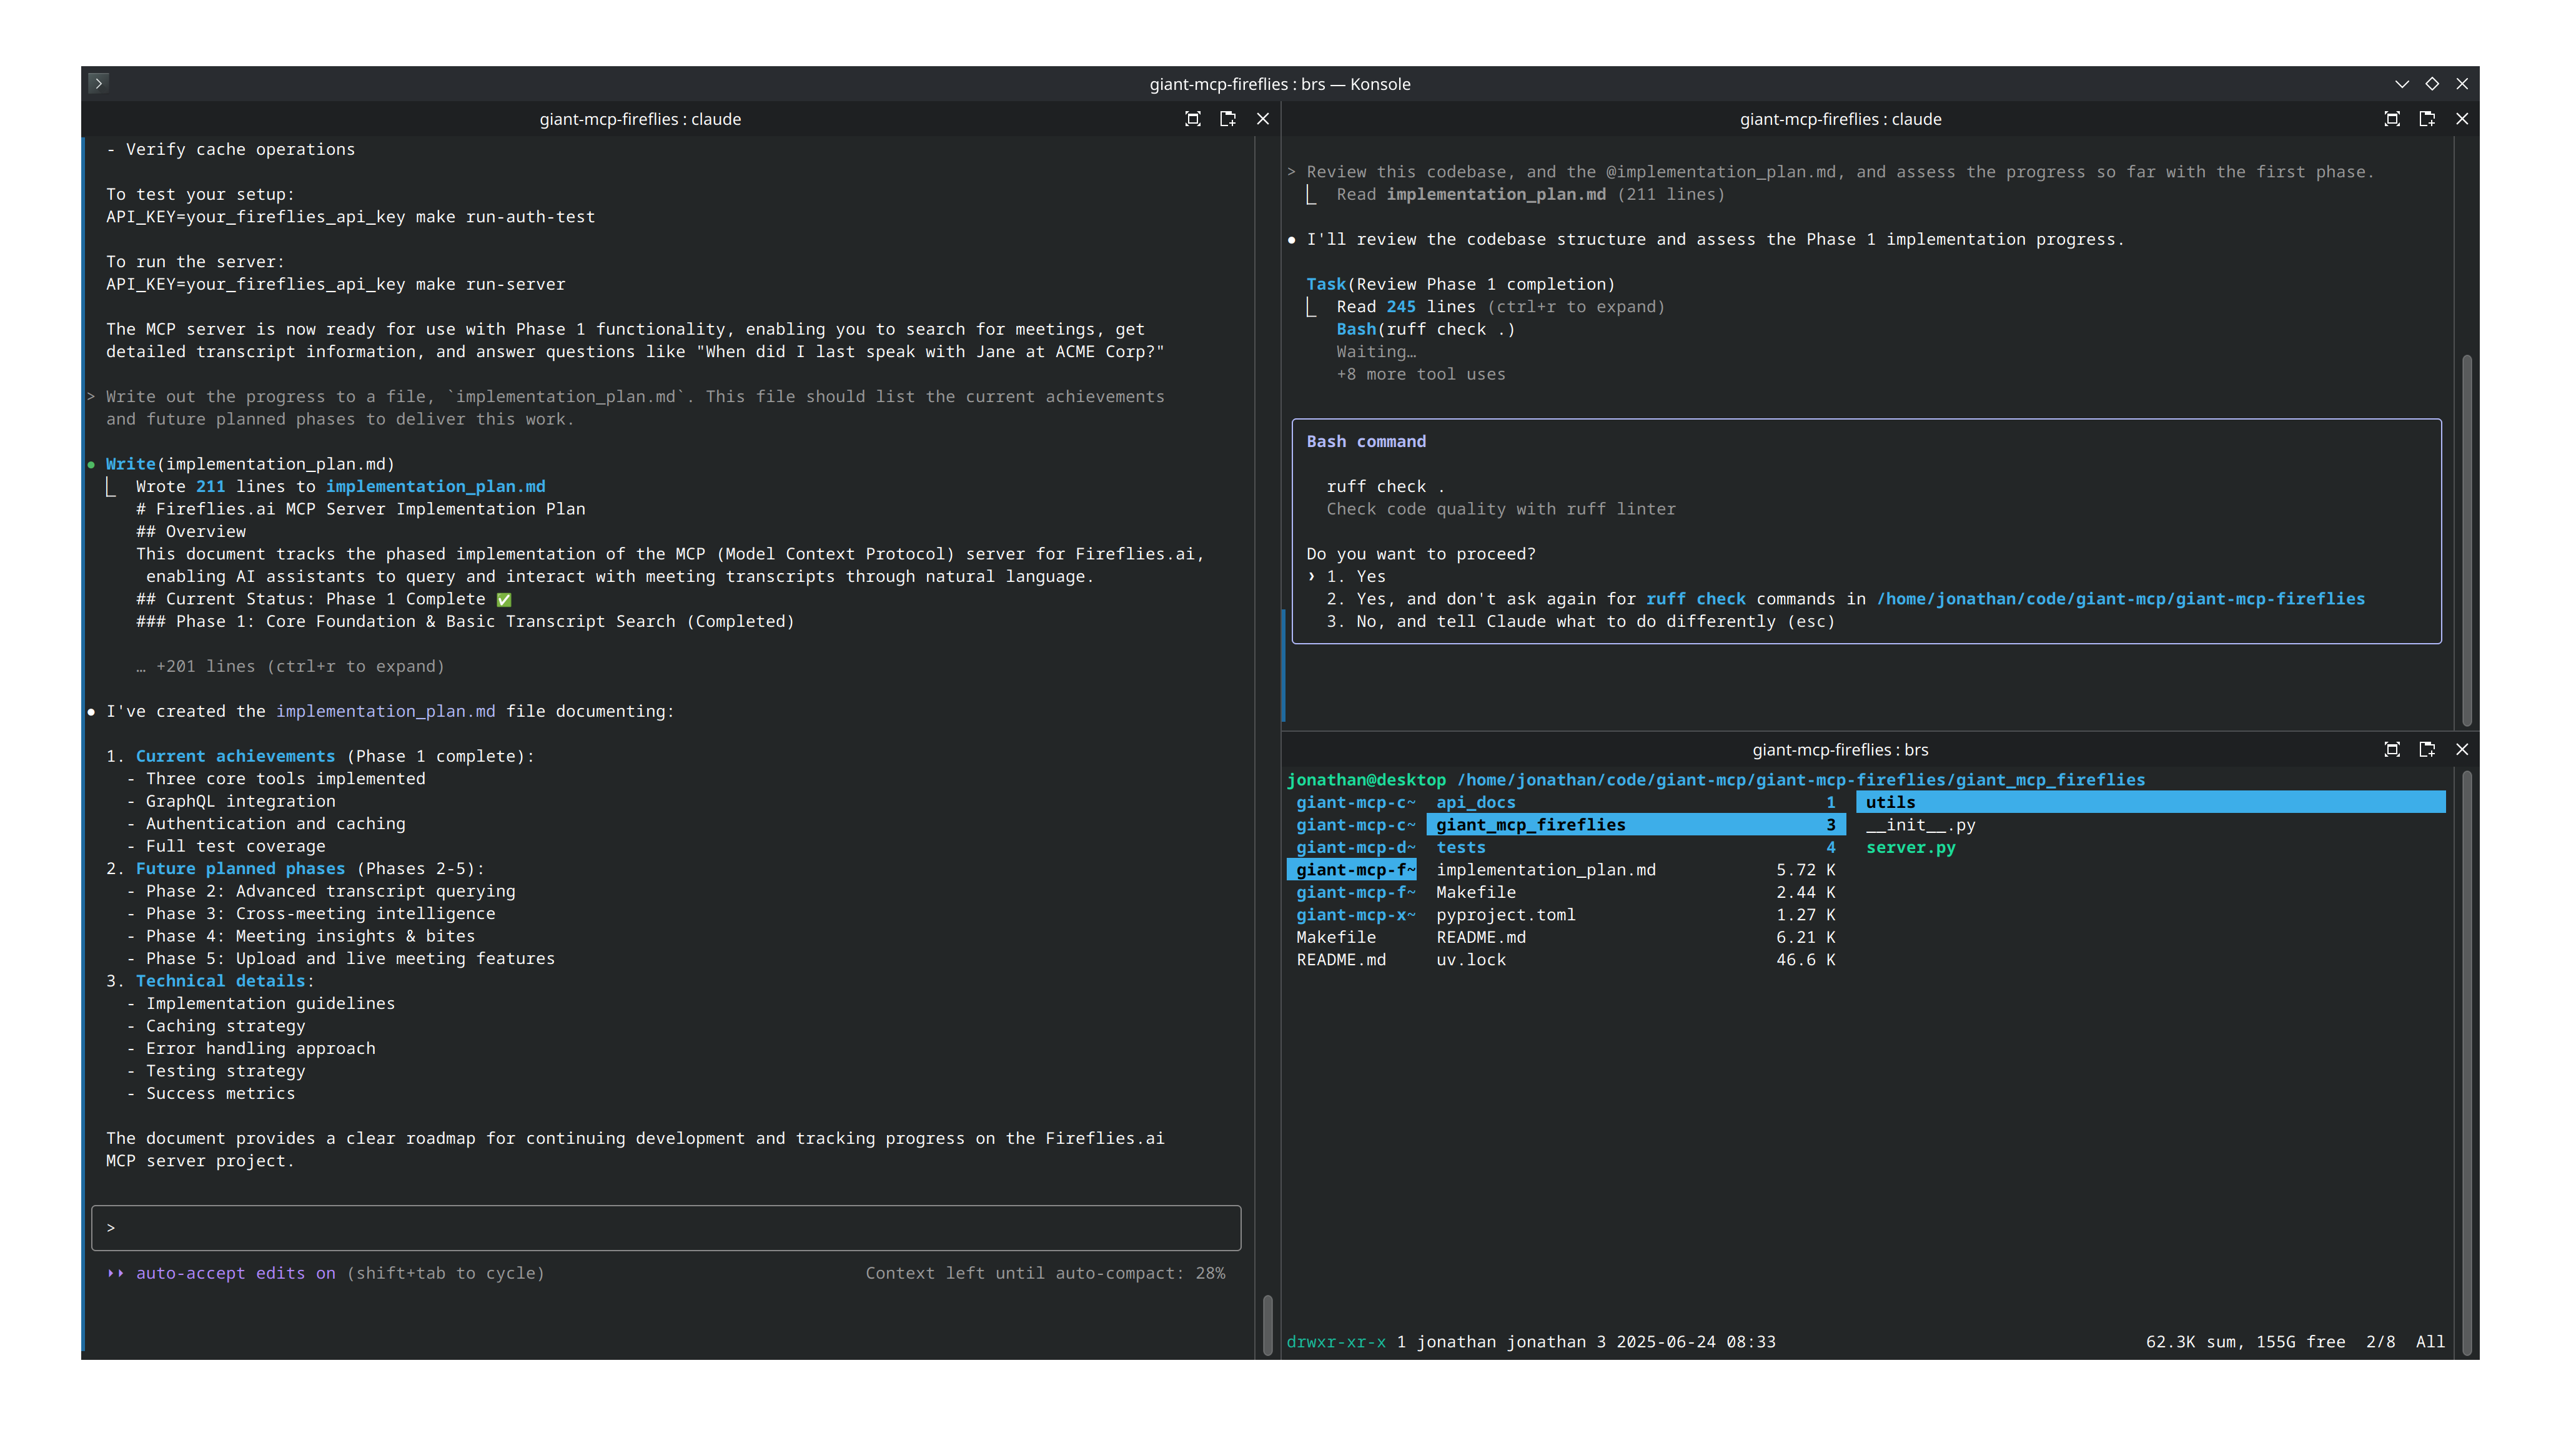Click auto-accept edits on status toggle
The image size is (2561, 1456).
pos(235,1273)
